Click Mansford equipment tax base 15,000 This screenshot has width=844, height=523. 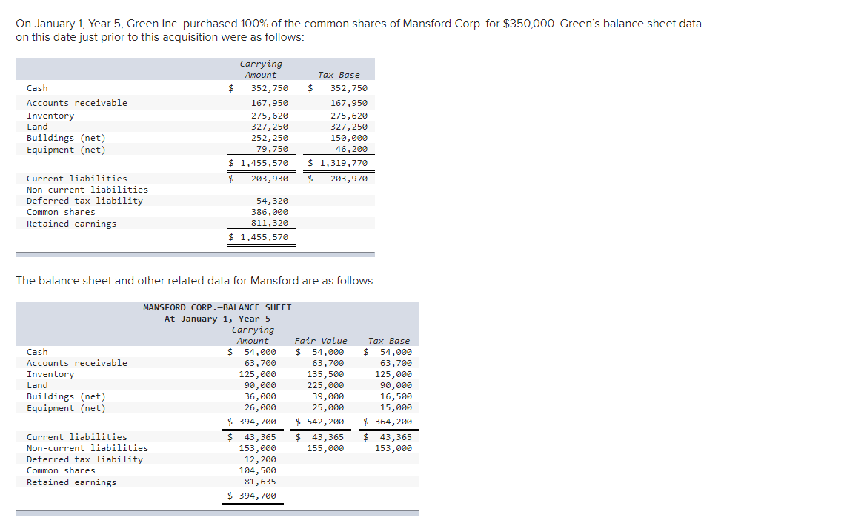(x=396, y=408)
